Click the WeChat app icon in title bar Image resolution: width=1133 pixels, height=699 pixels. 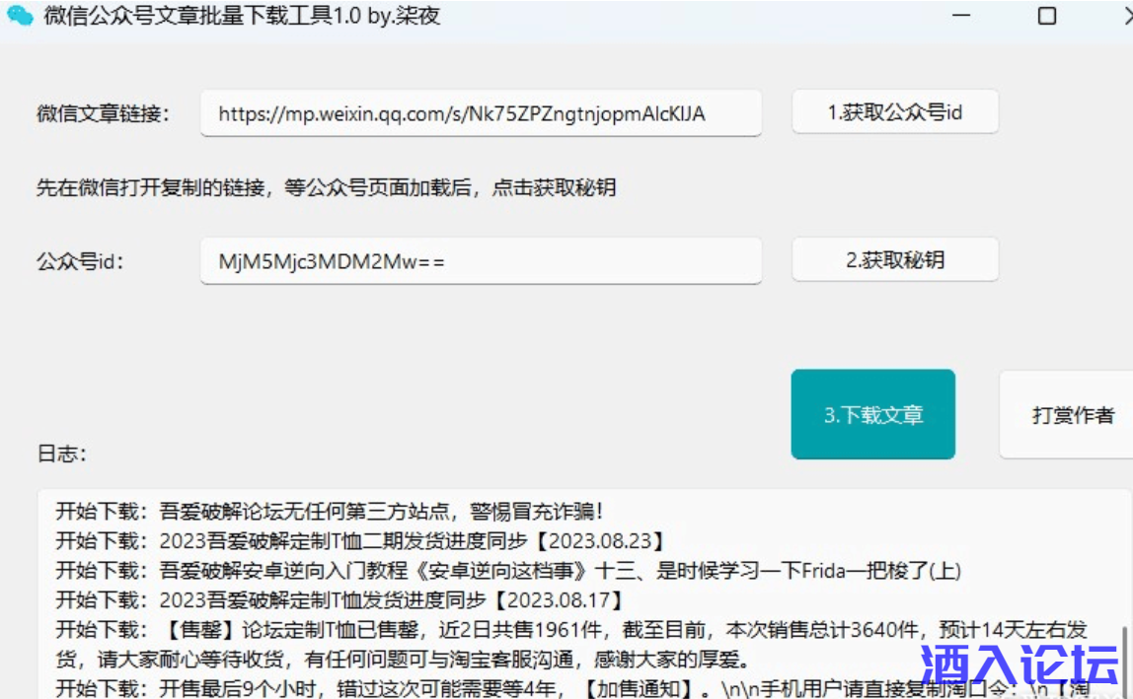pyautogui.click(x=20, y=15)
